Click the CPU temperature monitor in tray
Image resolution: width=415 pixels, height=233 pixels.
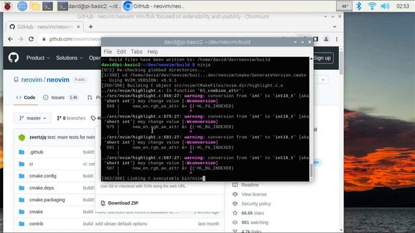click(x=344, y=6)
